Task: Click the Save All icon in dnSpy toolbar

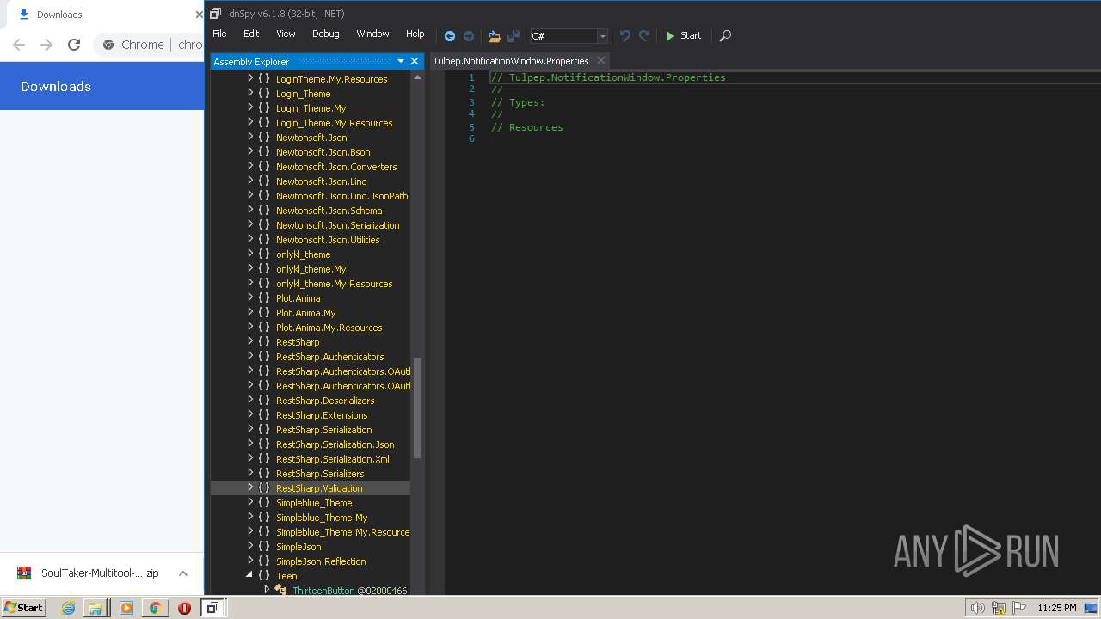Action: [514, 36]
